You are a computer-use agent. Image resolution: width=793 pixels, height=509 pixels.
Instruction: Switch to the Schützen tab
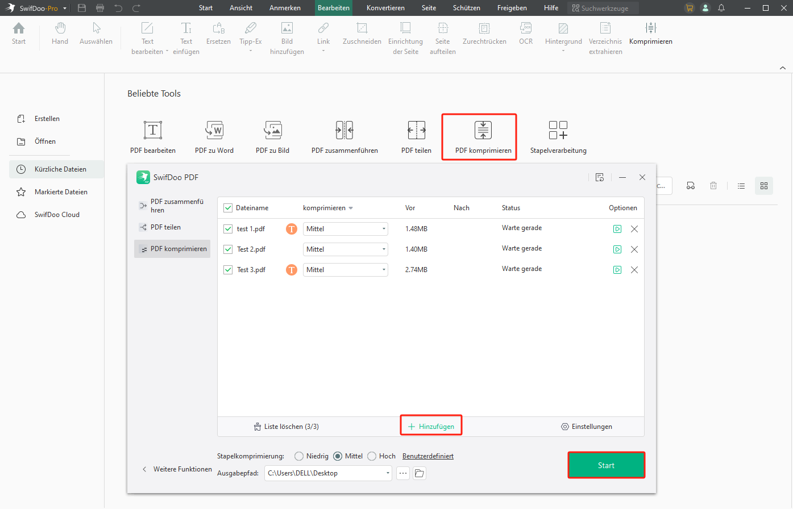(x=467, y=8)
